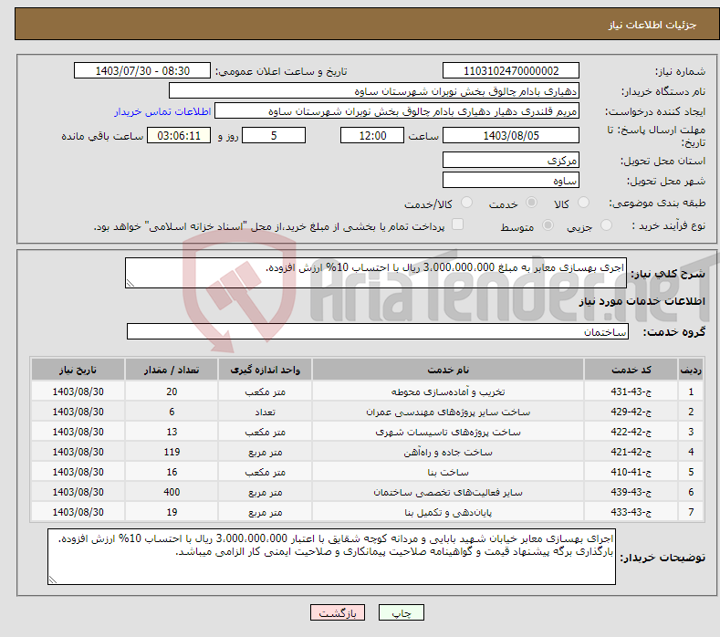Click quantity 19 in row 7
This screenshot has width=720, height=637.
click(172, 512)
